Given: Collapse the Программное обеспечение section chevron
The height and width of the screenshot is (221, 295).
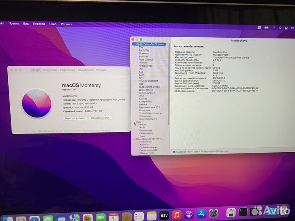Looking at the screenshot, I should tap(135, 139).
